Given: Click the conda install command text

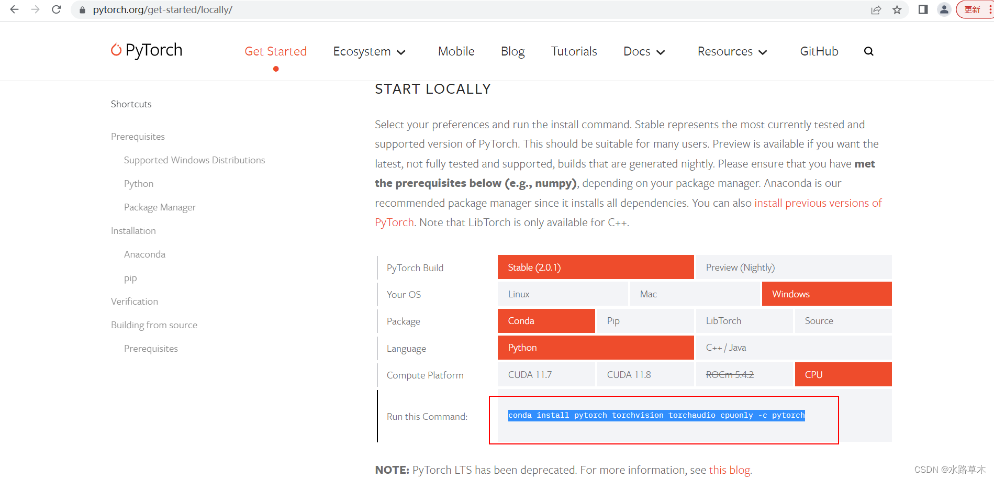Looking at the screenshot, I should 656,415.
